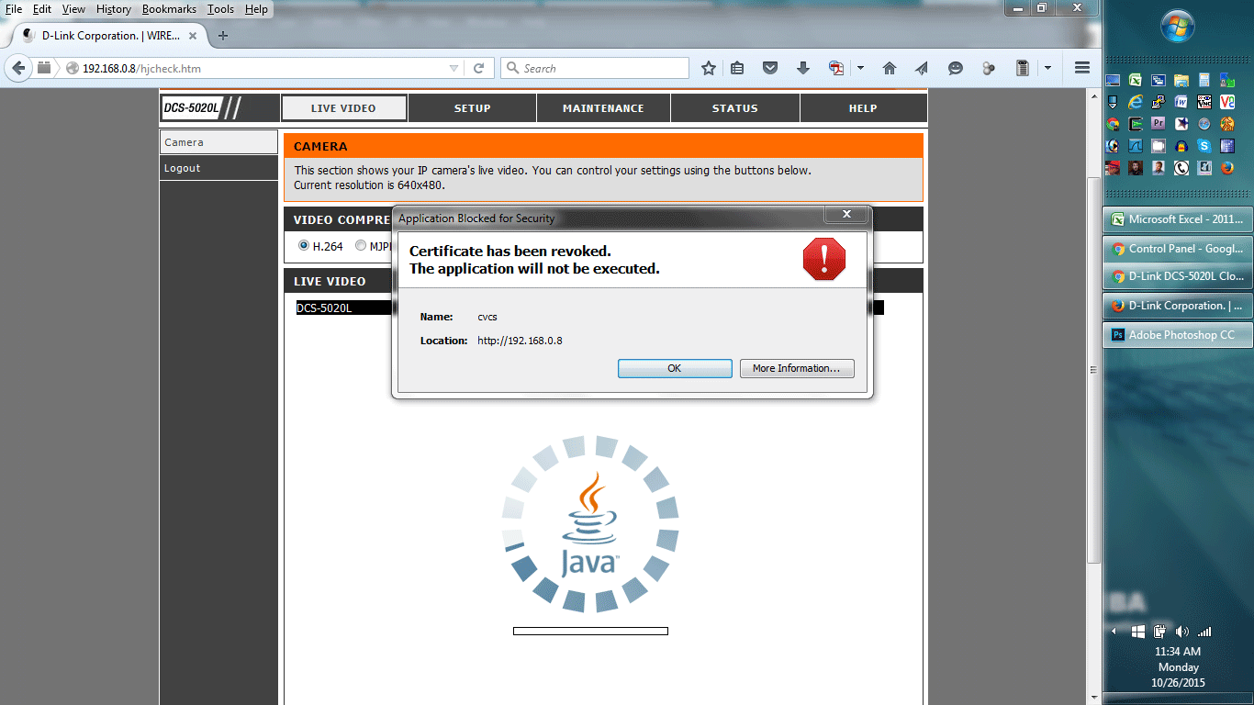Click the Logout link in sidebar

pyautogui.click(x=183, y=168)
